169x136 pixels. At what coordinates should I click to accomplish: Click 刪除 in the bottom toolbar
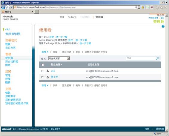click(78, 85)
